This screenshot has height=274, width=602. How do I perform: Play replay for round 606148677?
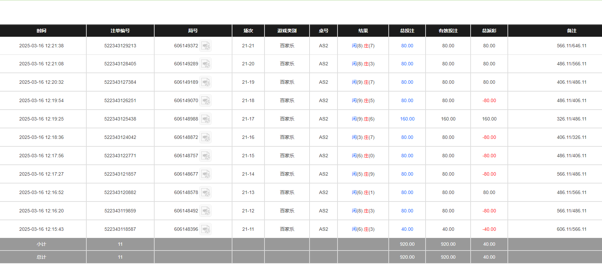point(205,174)
